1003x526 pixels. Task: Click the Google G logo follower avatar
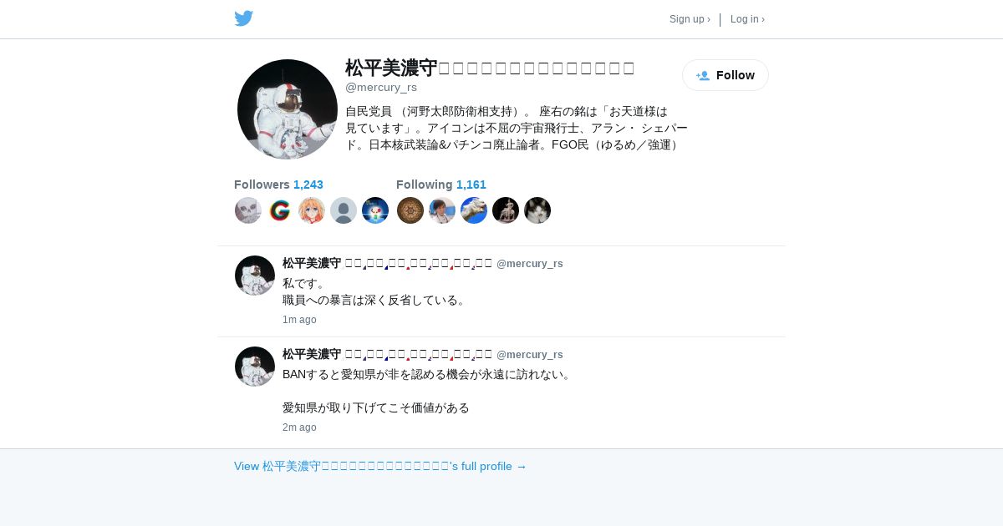tap(280, 210)
